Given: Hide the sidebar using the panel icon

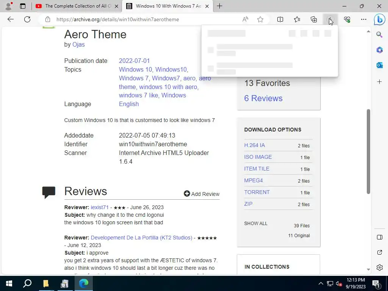Looking at the screenshot, I should click(379, 237).
